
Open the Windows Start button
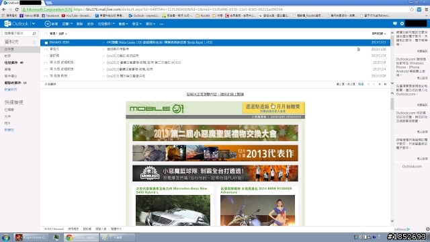click(6, 237)
